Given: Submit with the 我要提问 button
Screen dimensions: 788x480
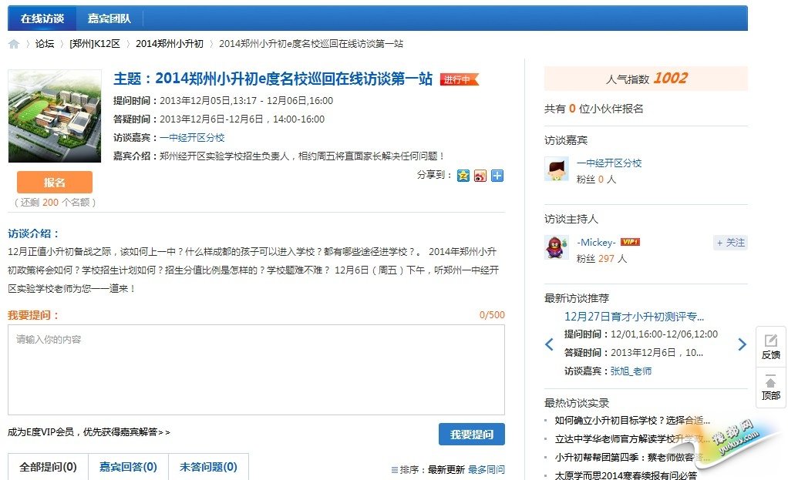Looking at the screenshot, I should 471,434.
